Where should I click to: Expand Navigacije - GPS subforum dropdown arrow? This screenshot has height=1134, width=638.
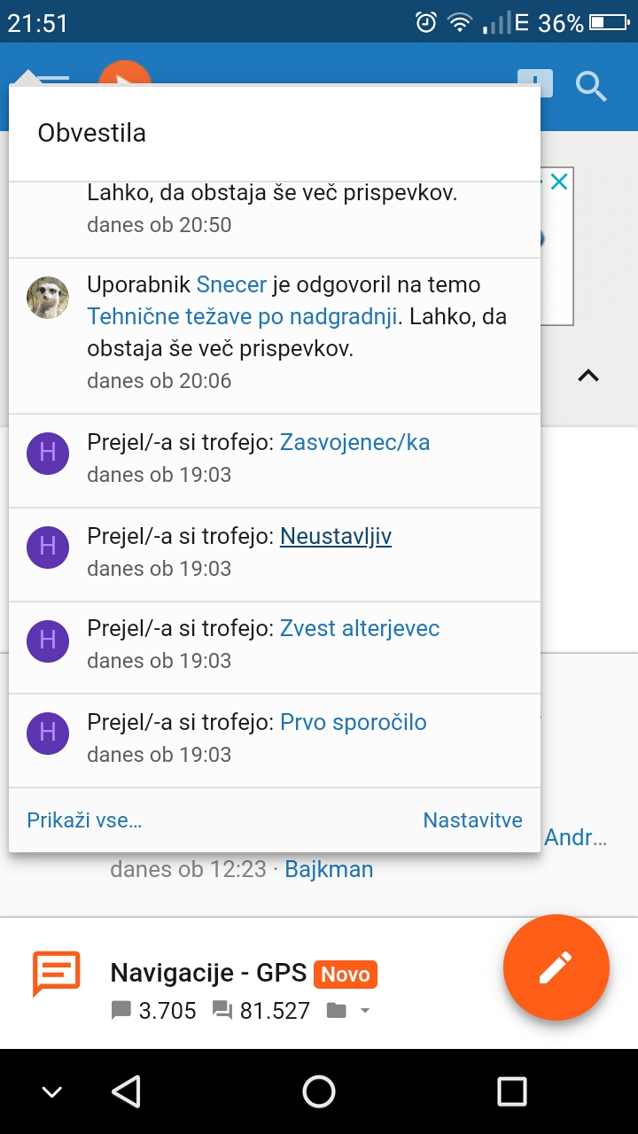tap(364, 1011)
